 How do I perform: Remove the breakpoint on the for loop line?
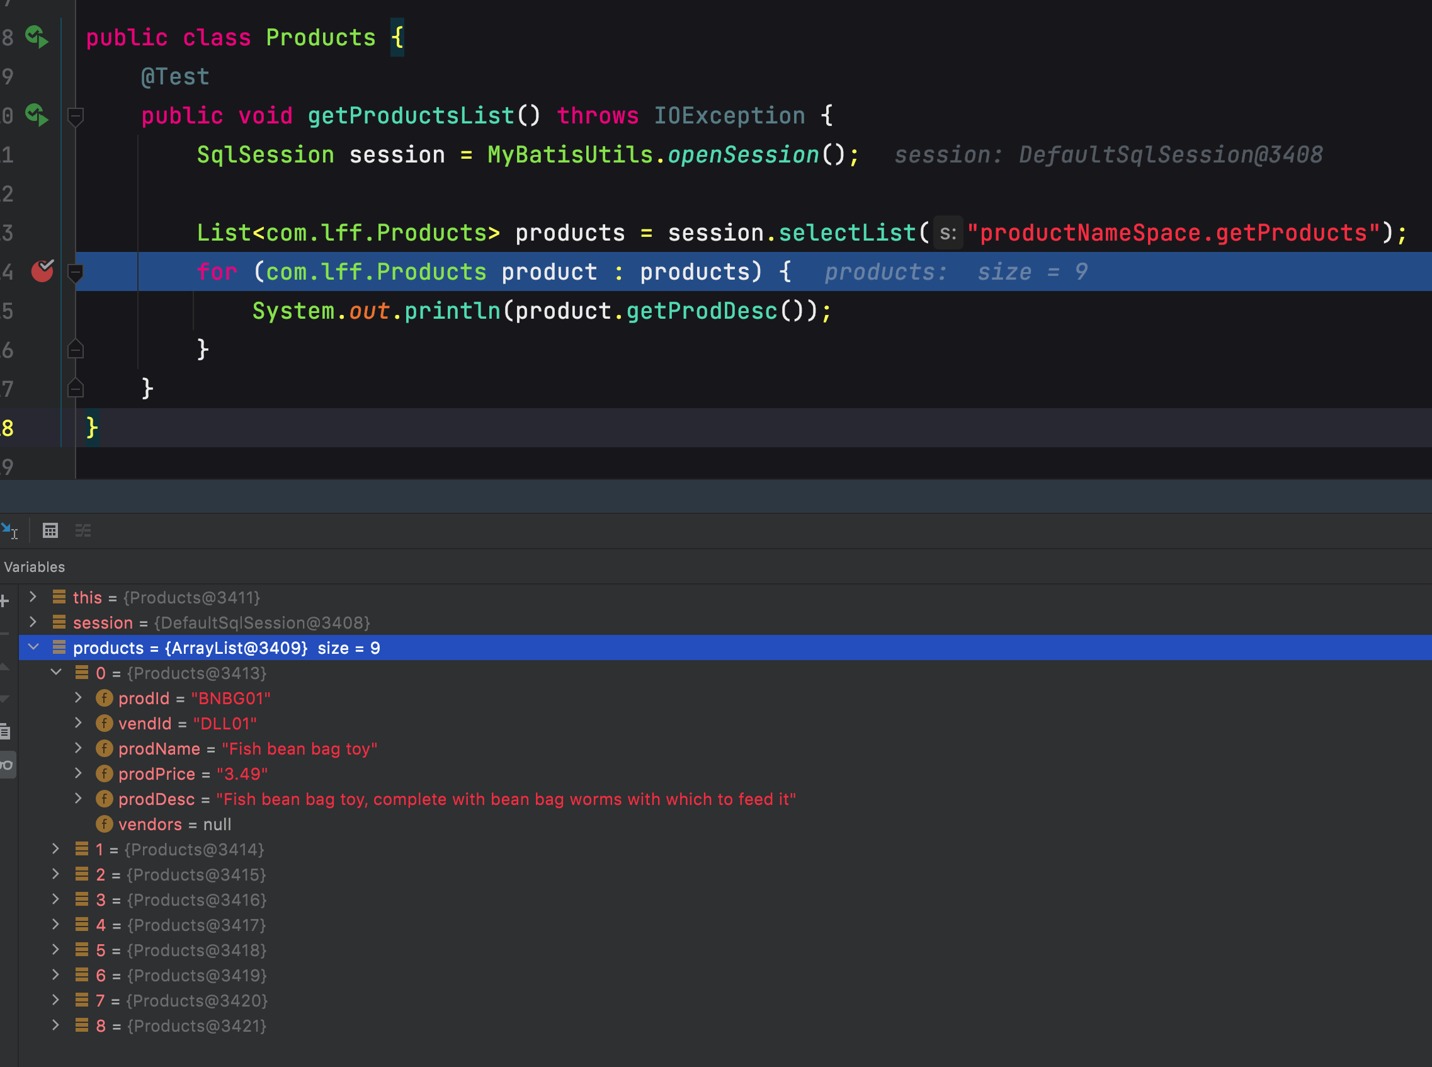click(x=43, y=271)
